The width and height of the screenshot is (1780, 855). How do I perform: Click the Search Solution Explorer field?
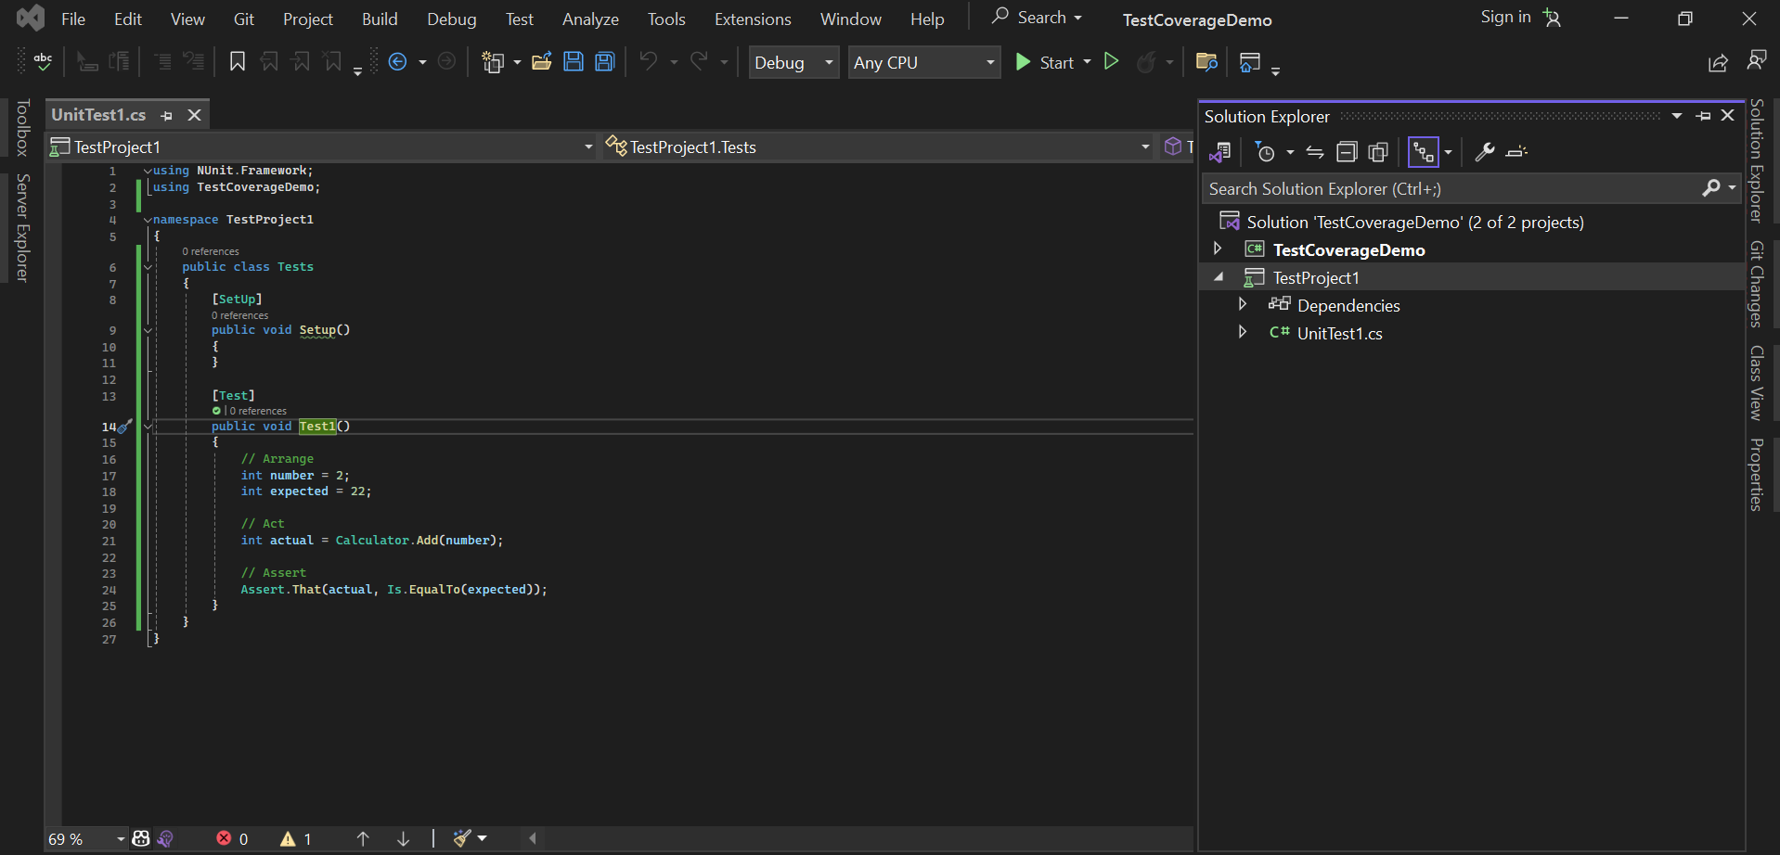coord(1452,189)
